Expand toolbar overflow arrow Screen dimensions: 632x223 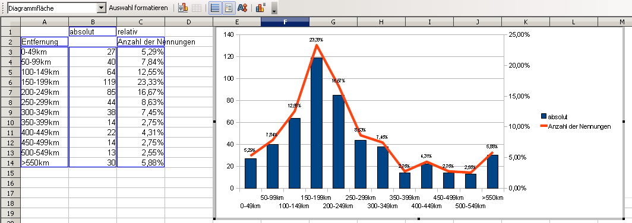pos(274,8)
